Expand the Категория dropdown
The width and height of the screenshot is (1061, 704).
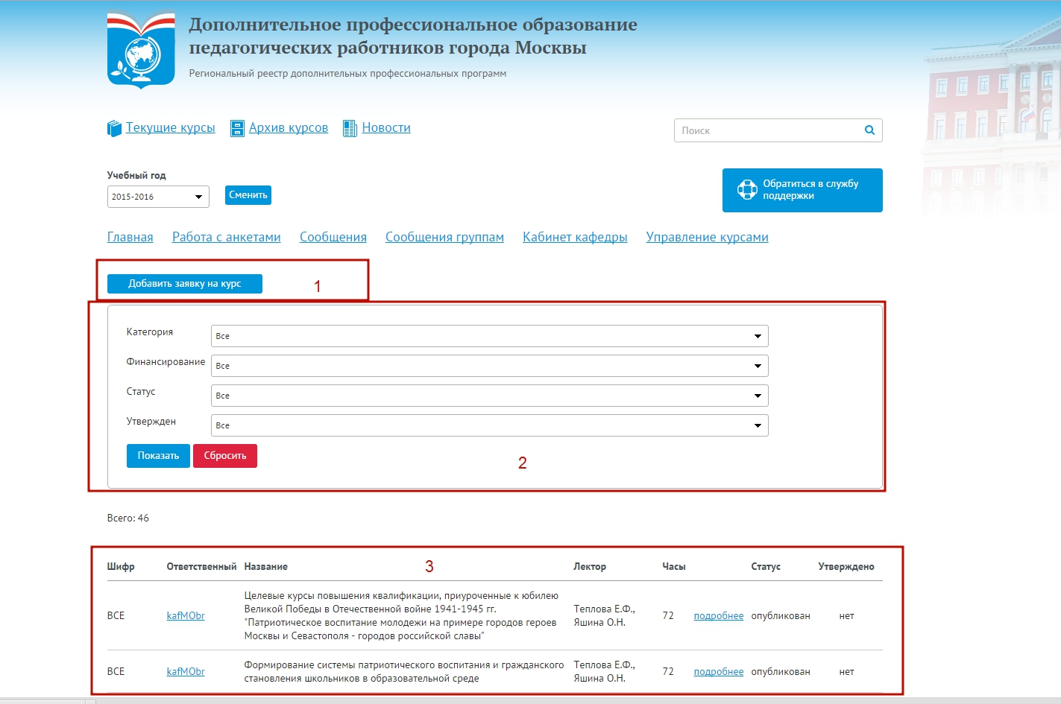(490, 336)
